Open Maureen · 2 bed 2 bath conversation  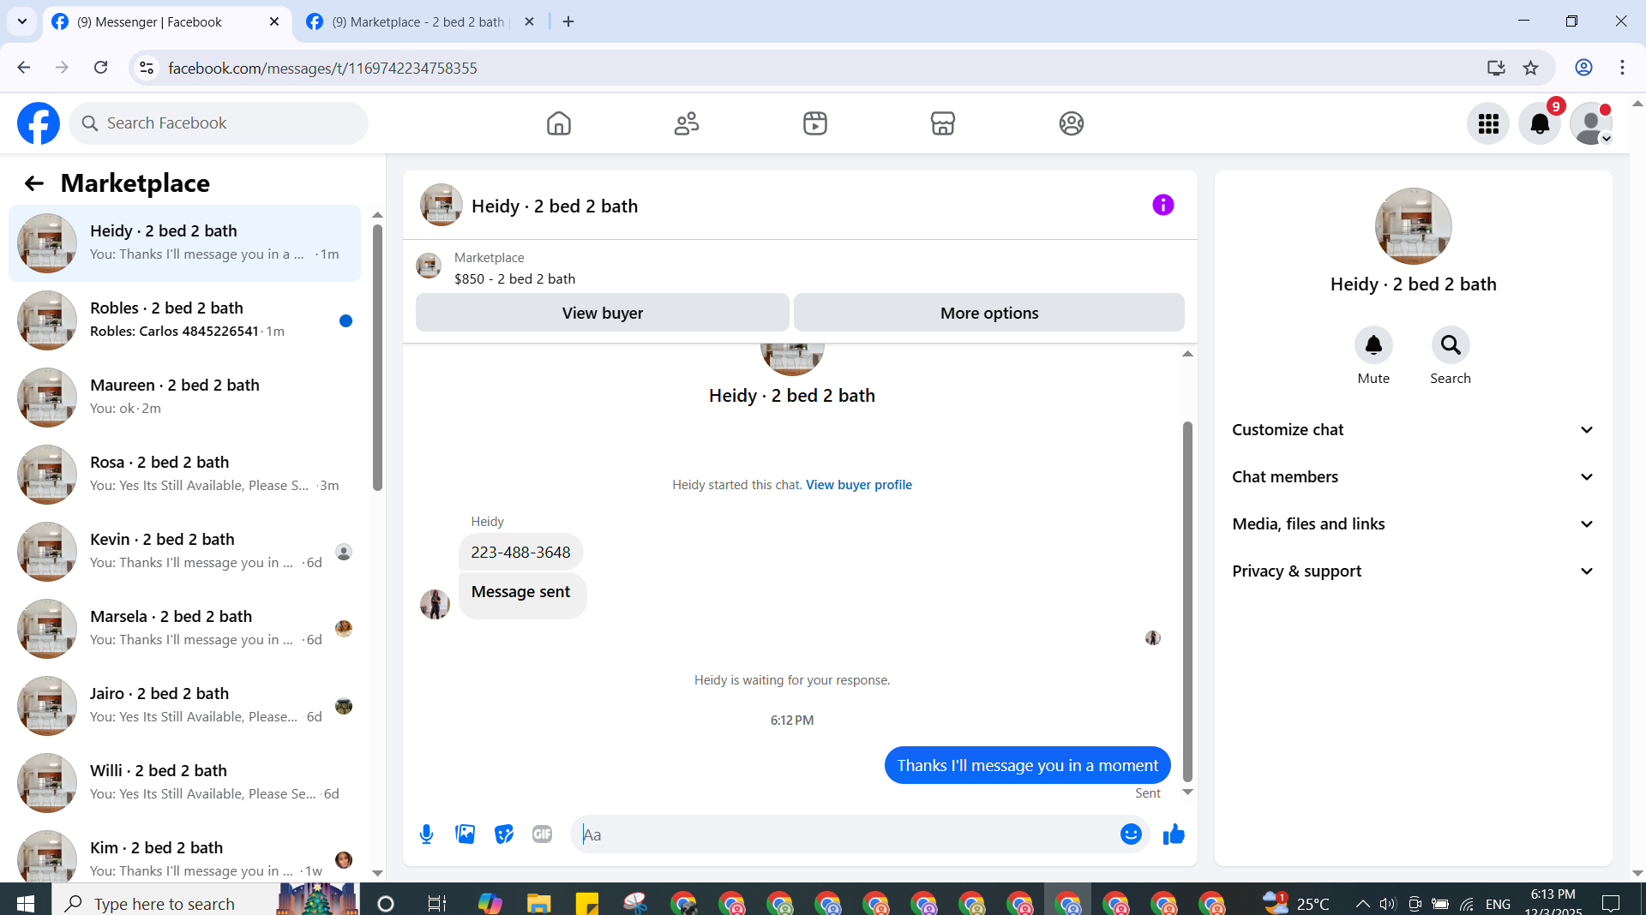(184, 397)
